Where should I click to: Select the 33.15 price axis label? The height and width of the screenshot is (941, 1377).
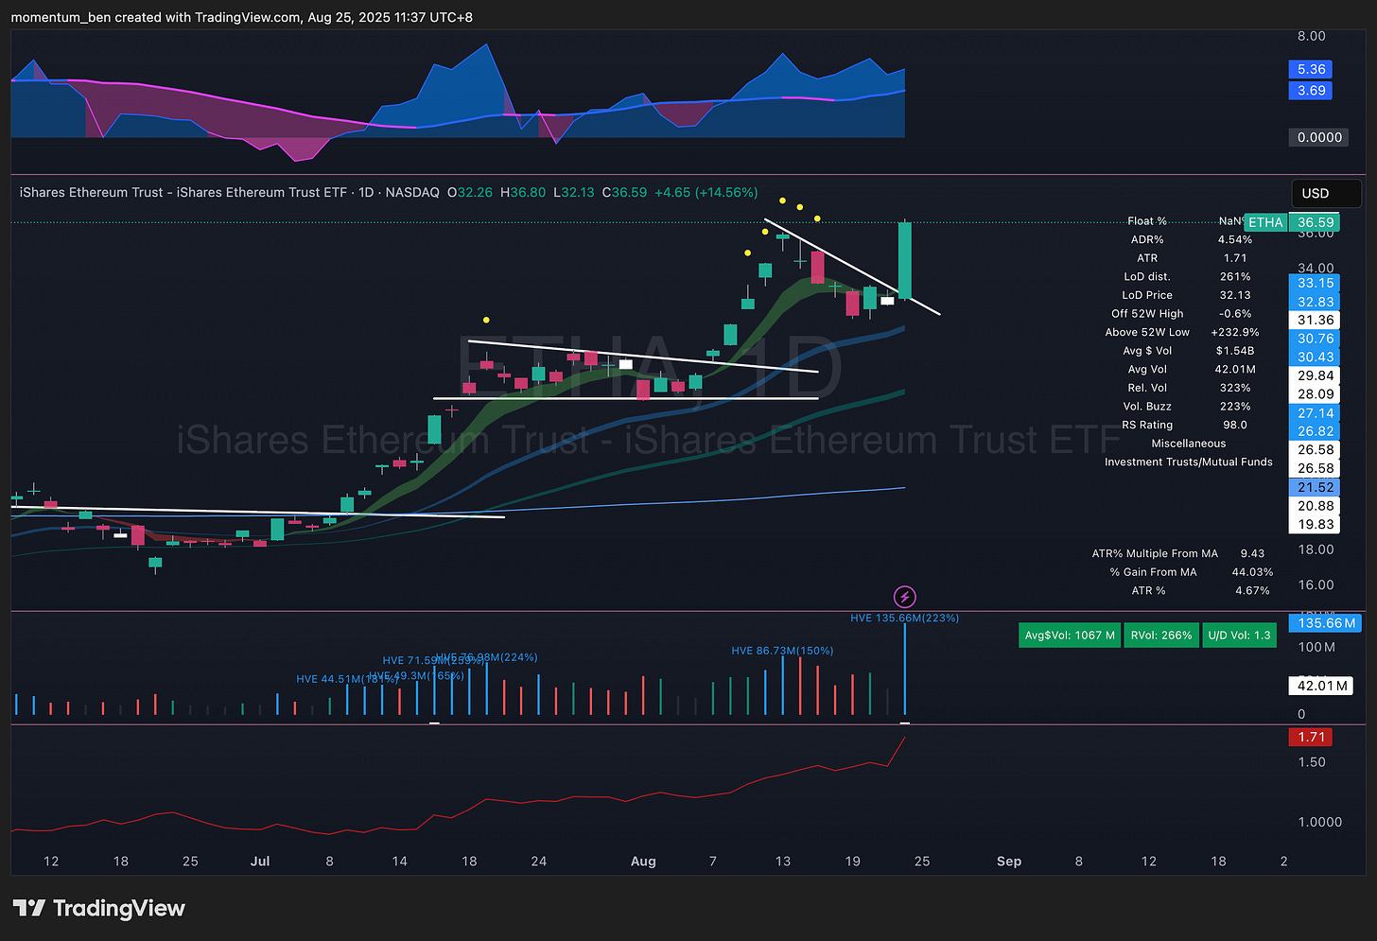[1315, 283]
